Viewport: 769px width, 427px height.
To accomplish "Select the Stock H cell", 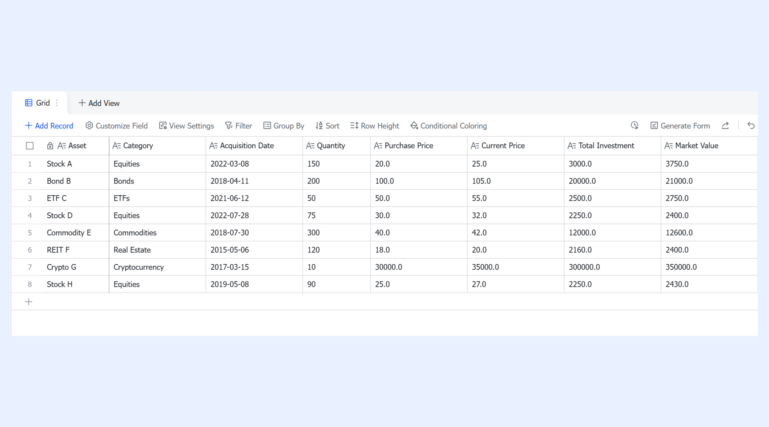I will point(76,284).
